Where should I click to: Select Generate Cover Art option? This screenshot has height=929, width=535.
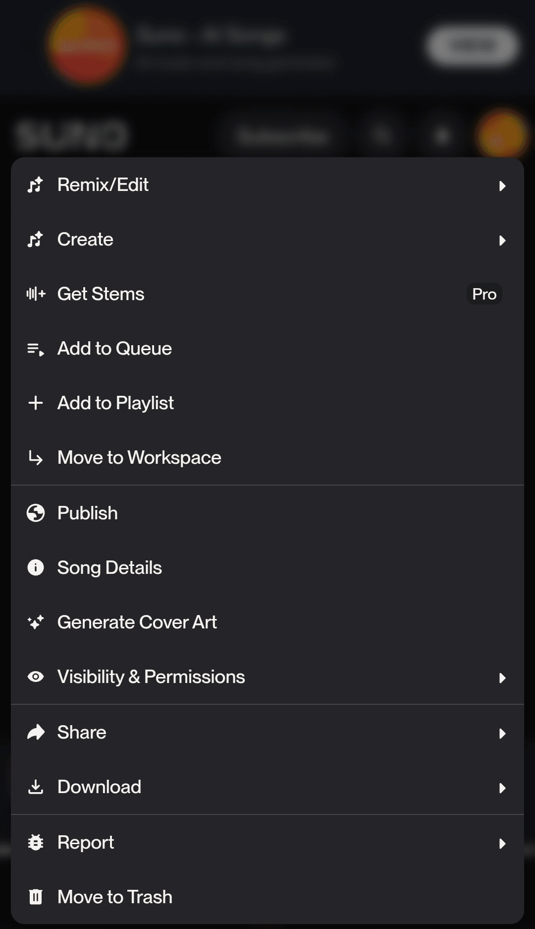point(137,622)
